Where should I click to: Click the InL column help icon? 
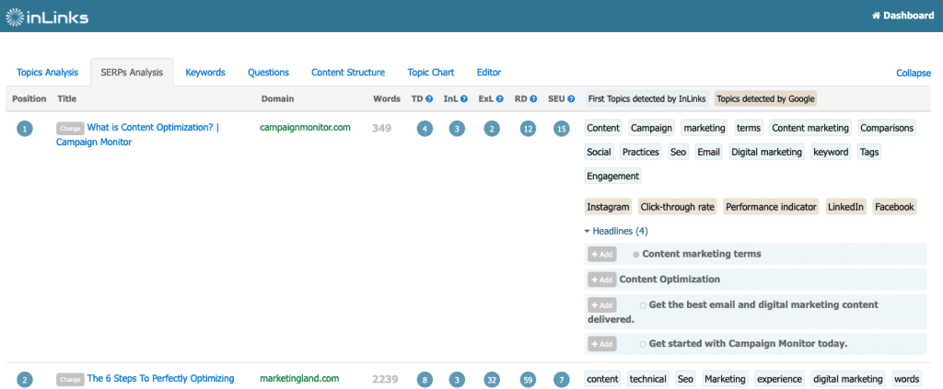(464, 99)
